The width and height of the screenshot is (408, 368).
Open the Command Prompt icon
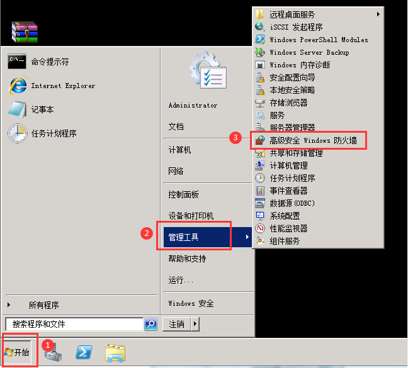(17, 62)
